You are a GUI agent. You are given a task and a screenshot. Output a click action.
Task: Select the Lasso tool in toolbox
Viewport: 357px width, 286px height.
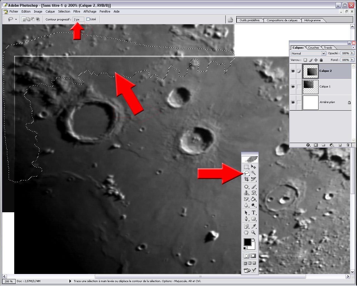click(x=246, y=173)
